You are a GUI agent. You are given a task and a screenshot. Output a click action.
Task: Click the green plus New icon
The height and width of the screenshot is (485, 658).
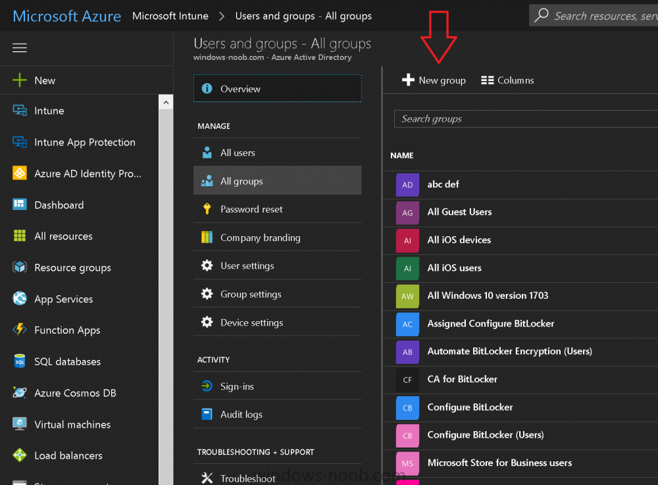click(20, 80)
